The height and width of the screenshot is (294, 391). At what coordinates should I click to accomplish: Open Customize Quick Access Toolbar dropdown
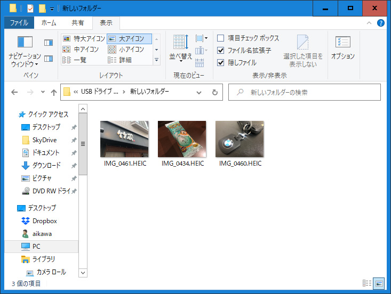pyautogui.click(x=52, y=9)
